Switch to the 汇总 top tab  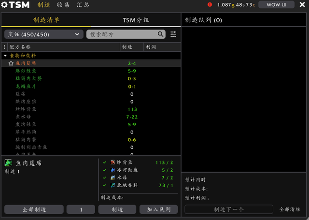83,5
